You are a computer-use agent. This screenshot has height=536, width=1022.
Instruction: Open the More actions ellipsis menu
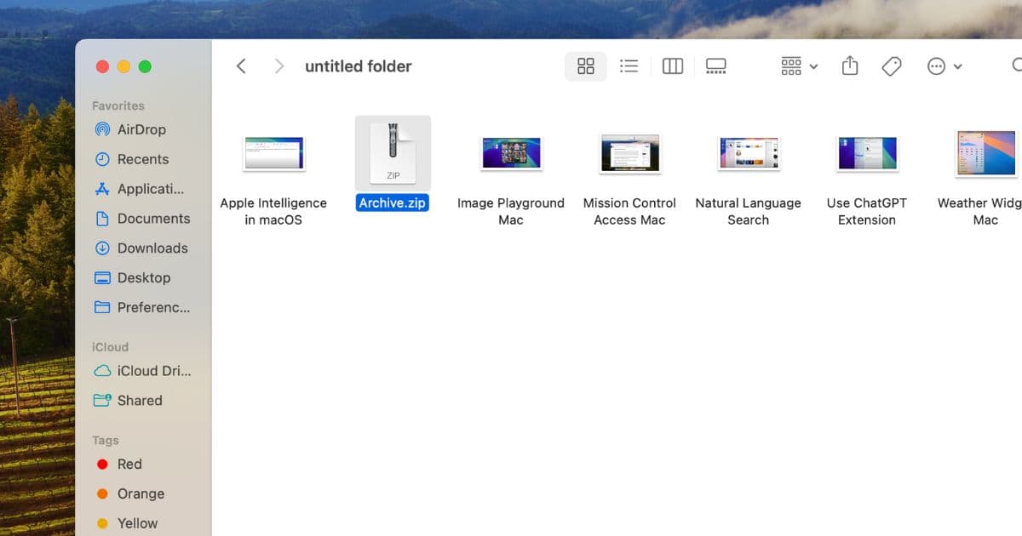(x=944, y=66)
